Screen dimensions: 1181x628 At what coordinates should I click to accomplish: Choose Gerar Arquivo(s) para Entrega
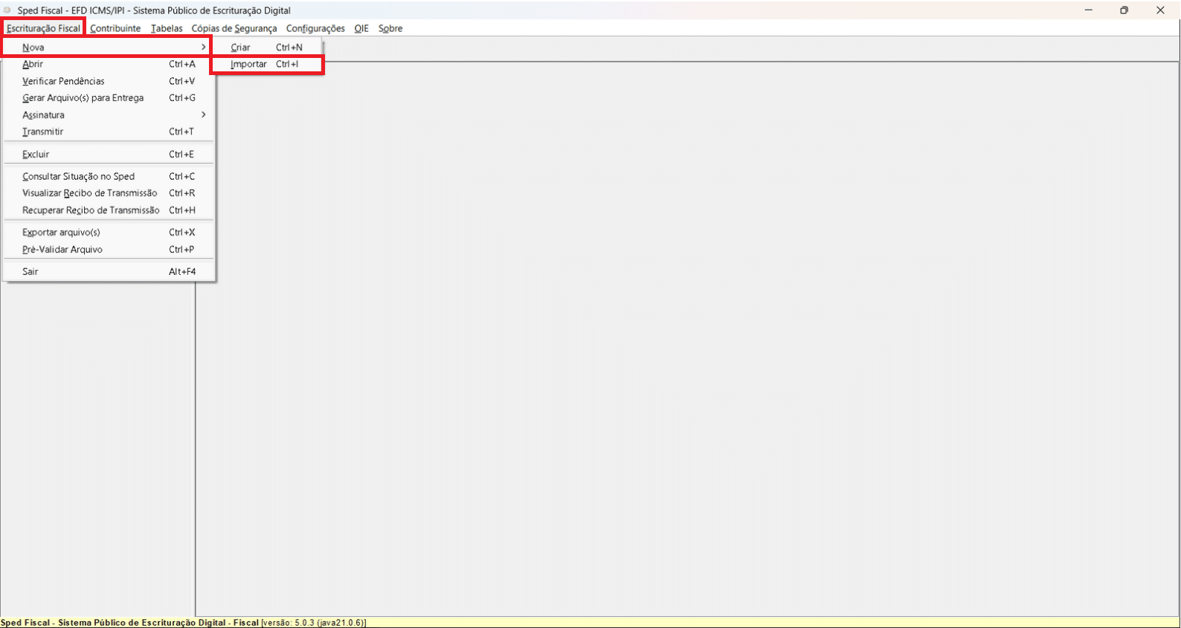[109, 98]
